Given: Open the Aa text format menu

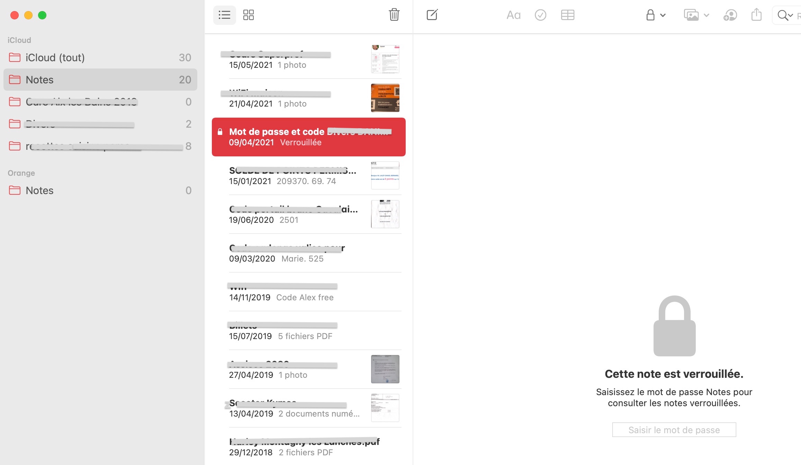Looking at the screenshot, I should click(513, 15).
